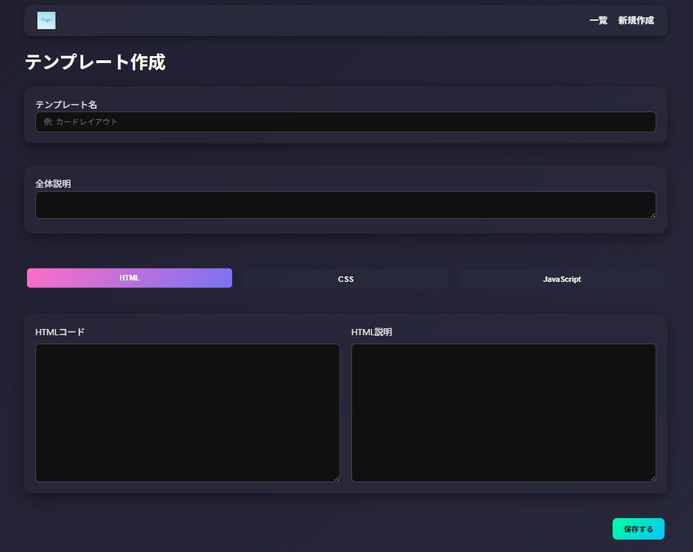Open the 一覧 navigation link
The image size is (693, 552).
click(598, 21)
